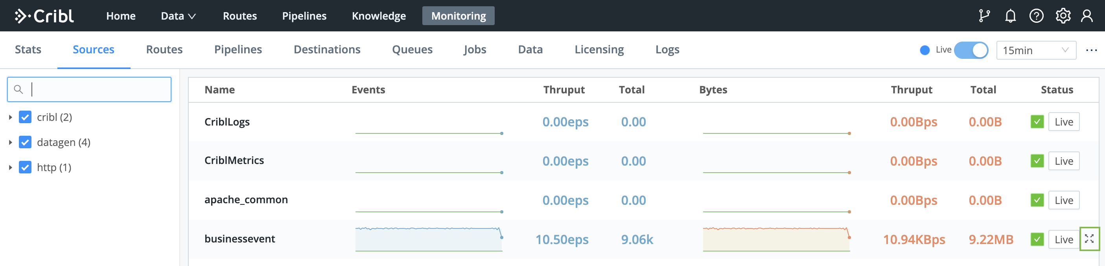
Task: Click the 10.50eps throughput value
Action: (x=562, y=239)
